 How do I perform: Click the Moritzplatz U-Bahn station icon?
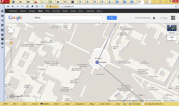[97, 62]
